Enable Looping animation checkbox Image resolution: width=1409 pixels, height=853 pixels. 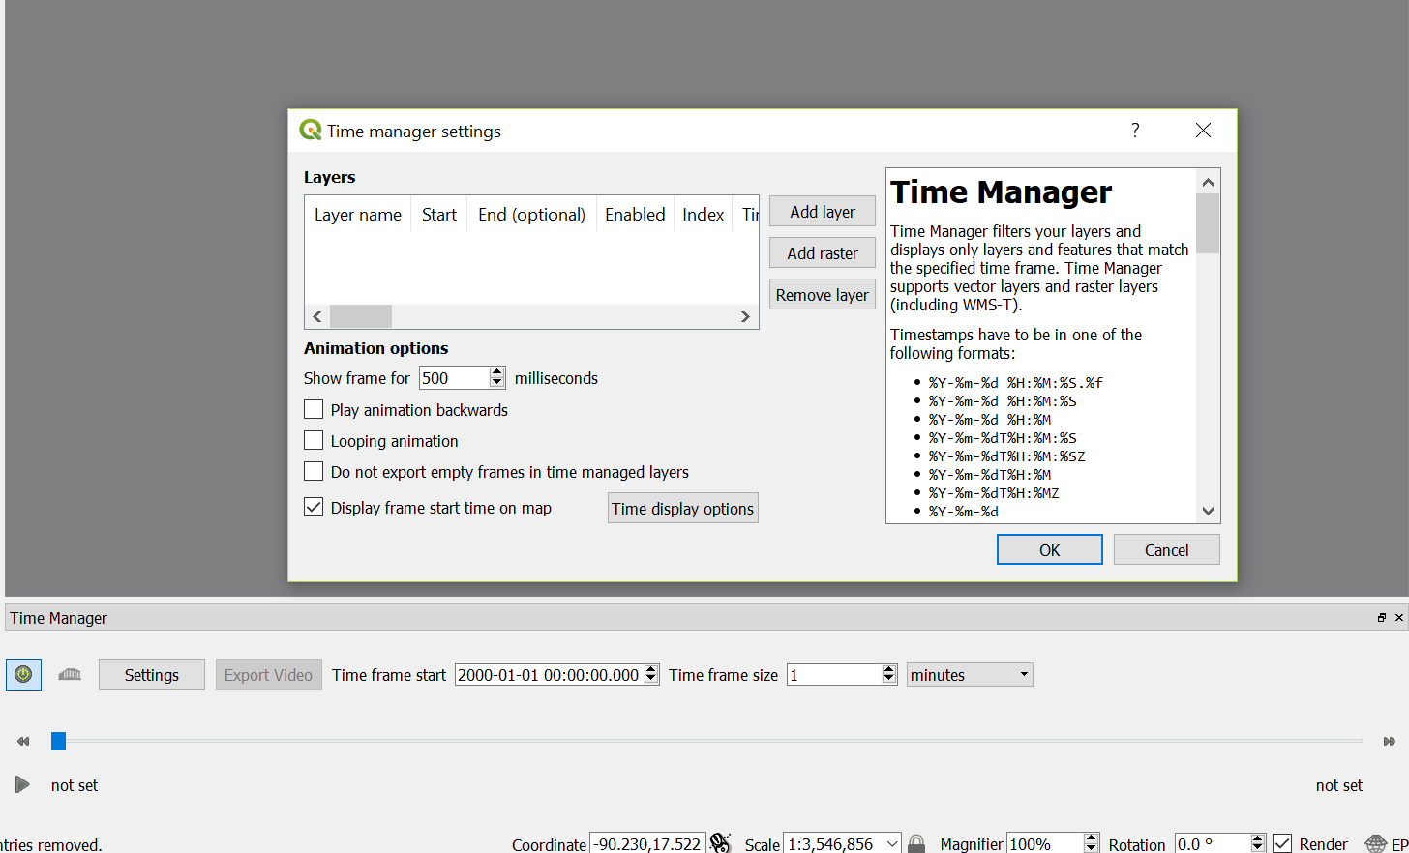pyautogui.click(x=314, y=440)
